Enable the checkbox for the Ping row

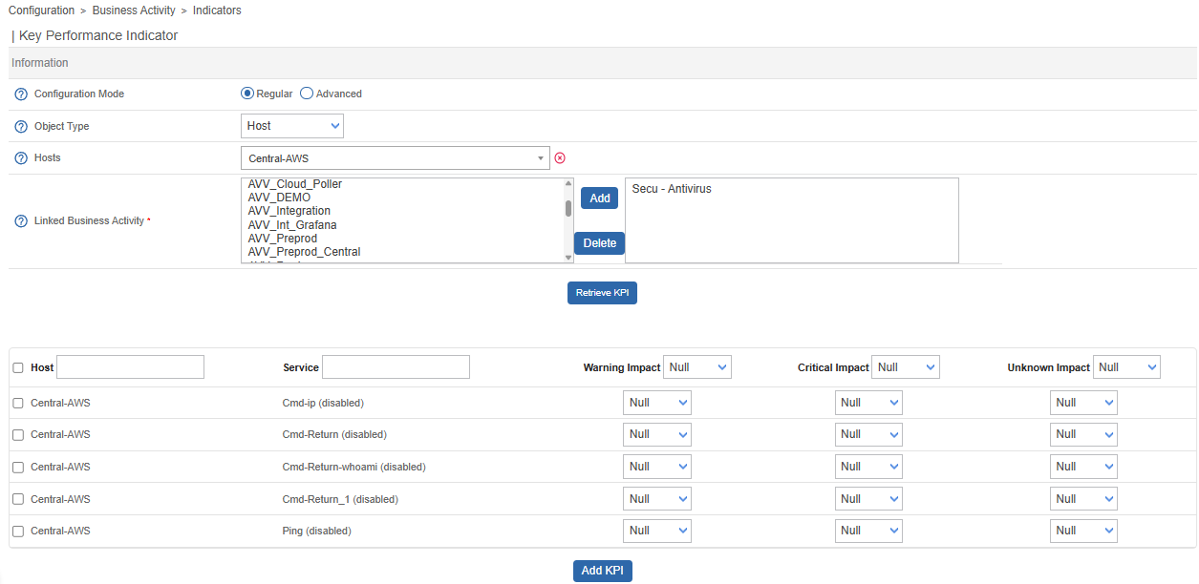[18, 532]
